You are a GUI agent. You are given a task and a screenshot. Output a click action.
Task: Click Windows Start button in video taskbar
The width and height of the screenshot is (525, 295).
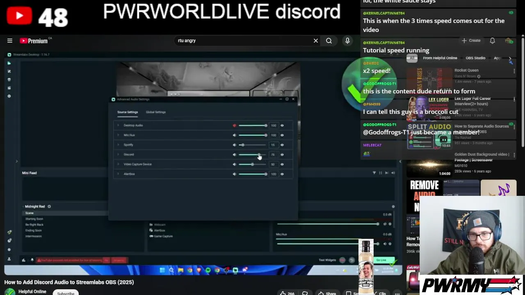(x=162, y=270)
